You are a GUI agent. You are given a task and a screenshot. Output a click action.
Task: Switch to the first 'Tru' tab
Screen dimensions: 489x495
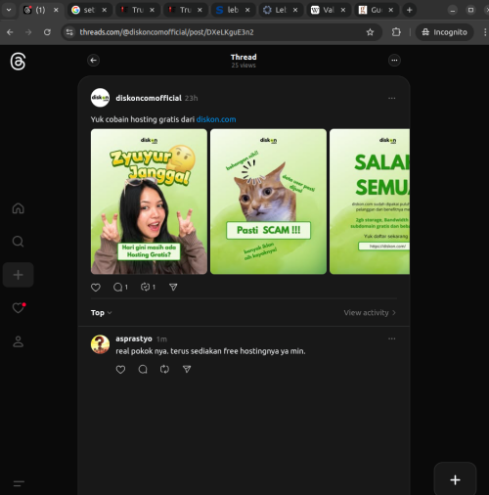pos(137,10)
